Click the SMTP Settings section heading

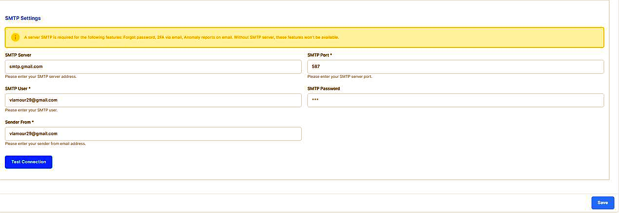[x=23, y=18]
